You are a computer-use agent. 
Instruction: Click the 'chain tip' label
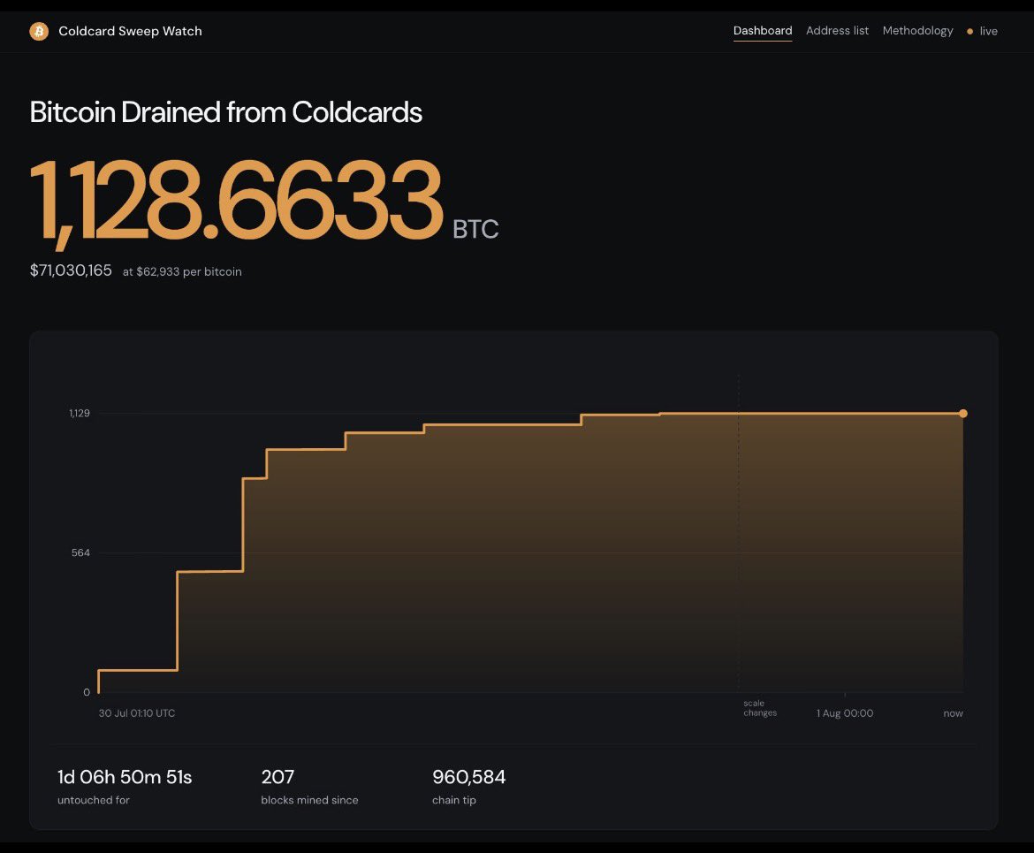tap(453, 800)
